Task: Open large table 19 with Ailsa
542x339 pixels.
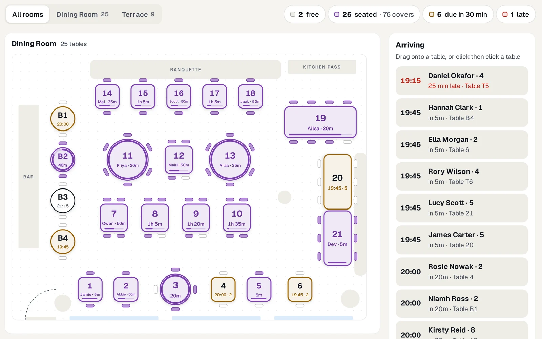Action: pyautogui.click(x=320, y=122)
